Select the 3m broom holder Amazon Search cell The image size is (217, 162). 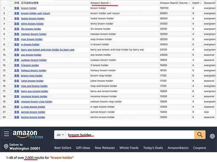100,29
